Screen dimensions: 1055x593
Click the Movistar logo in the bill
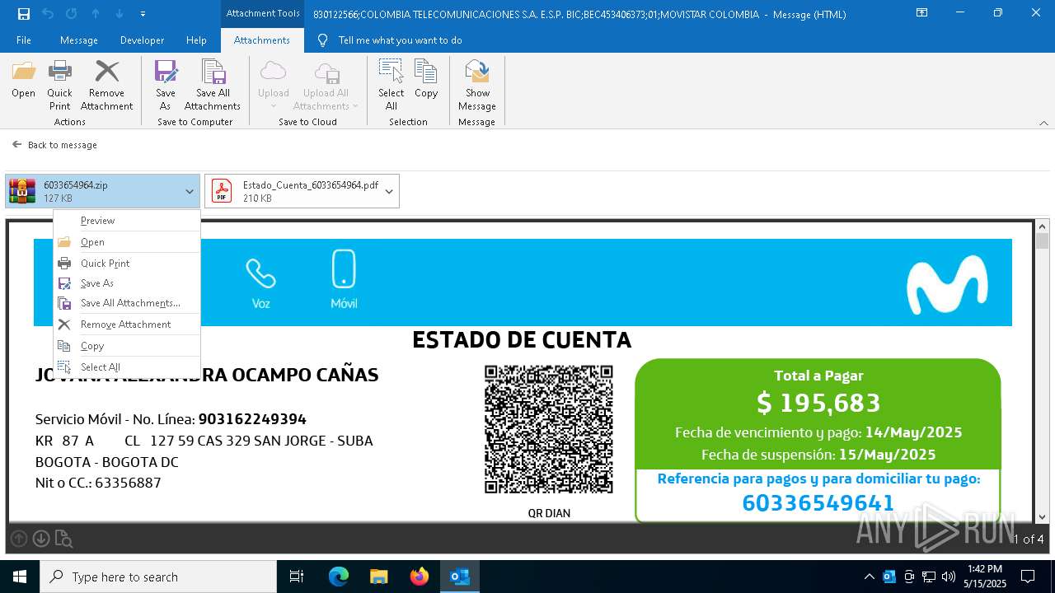(x=946, y=285)
